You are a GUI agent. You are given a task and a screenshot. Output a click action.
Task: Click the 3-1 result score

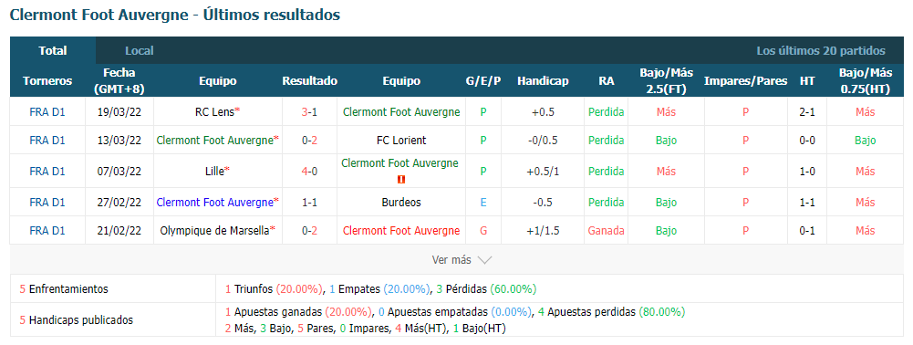309,112
